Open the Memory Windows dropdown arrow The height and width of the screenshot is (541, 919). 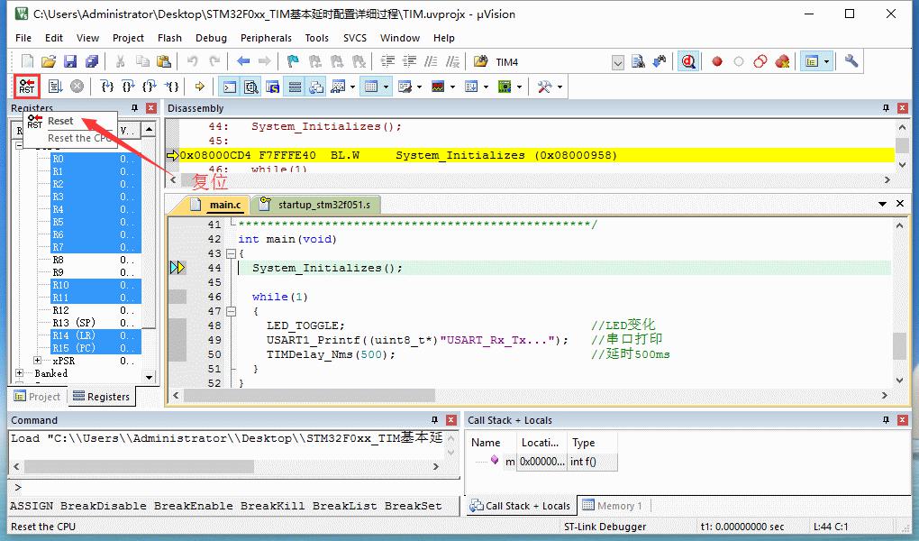[386, 87]
